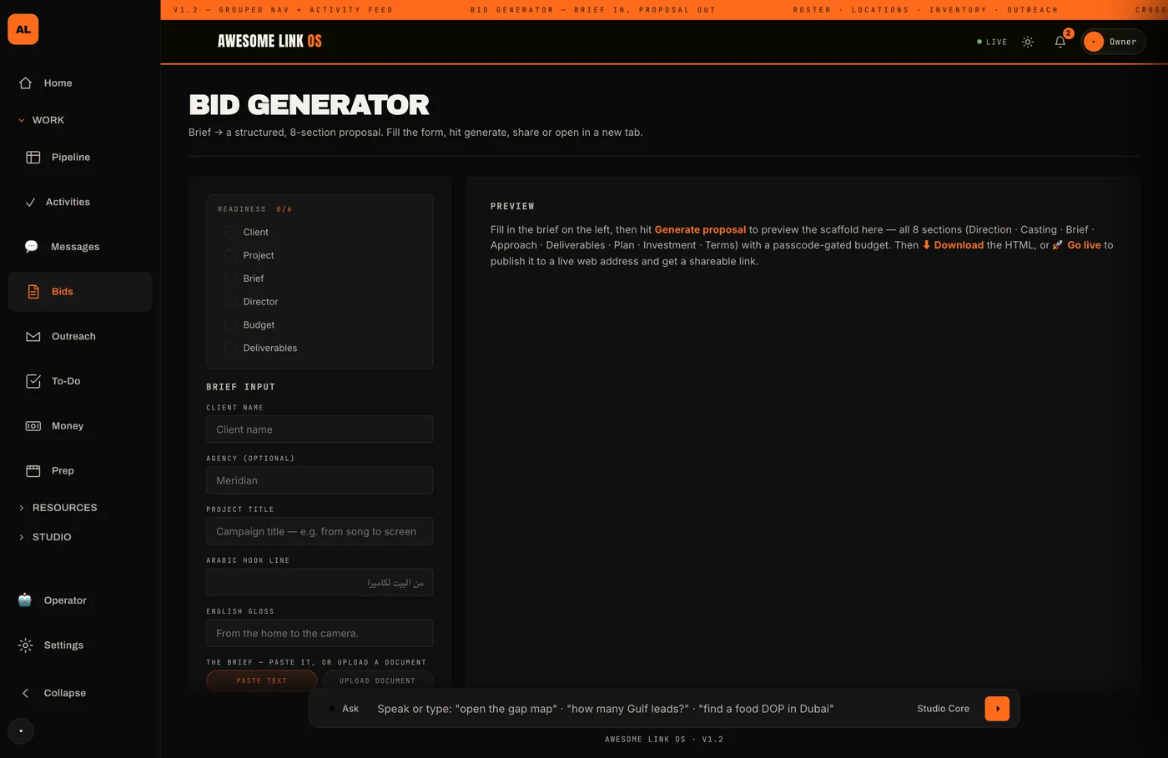The height and width of the screenshot is (758, 1168).
Task: Click the Speak or type command input
Action: tap(638, 709)
